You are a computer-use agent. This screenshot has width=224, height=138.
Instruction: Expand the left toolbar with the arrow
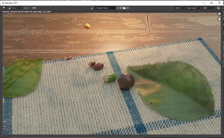pos(1,14)
